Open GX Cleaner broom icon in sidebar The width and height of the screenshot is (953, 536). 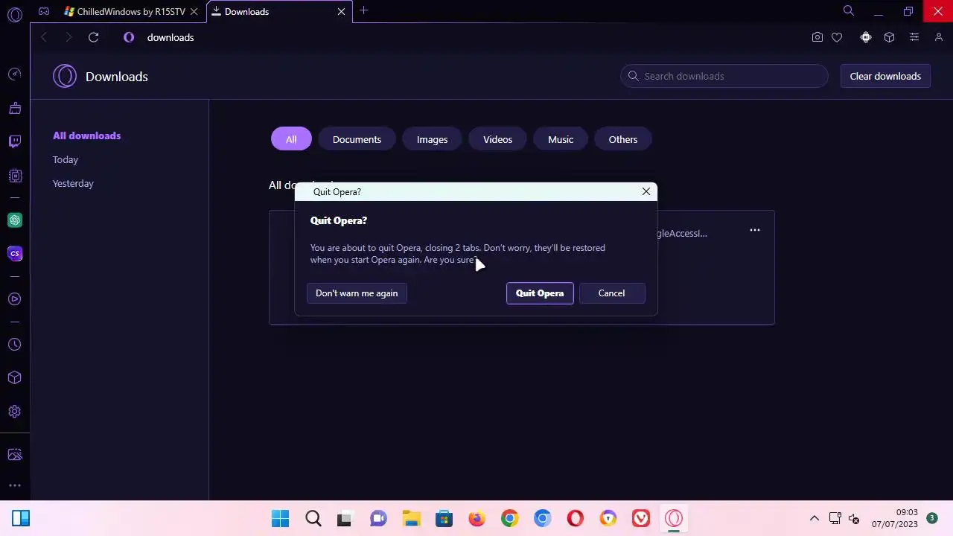click(x=14, y=108)
